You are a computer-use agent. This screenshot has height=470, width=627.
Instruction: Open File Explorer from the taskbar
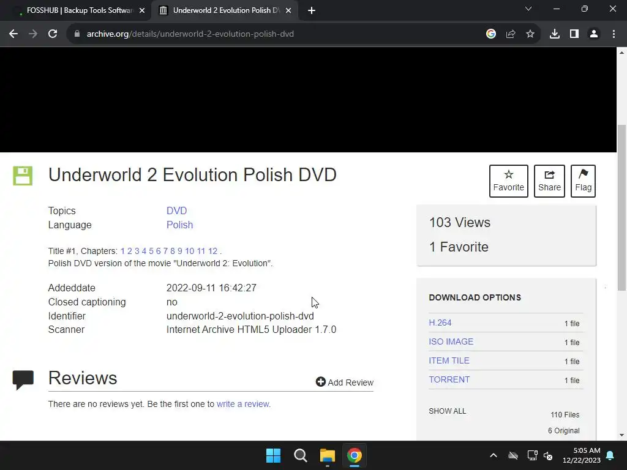pos(328,455)
